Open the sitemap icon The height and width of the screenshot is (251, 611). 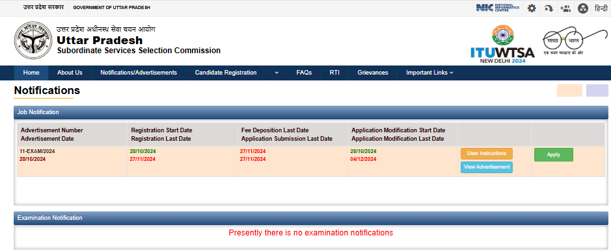pyautogui.click(x=582, y=8)
